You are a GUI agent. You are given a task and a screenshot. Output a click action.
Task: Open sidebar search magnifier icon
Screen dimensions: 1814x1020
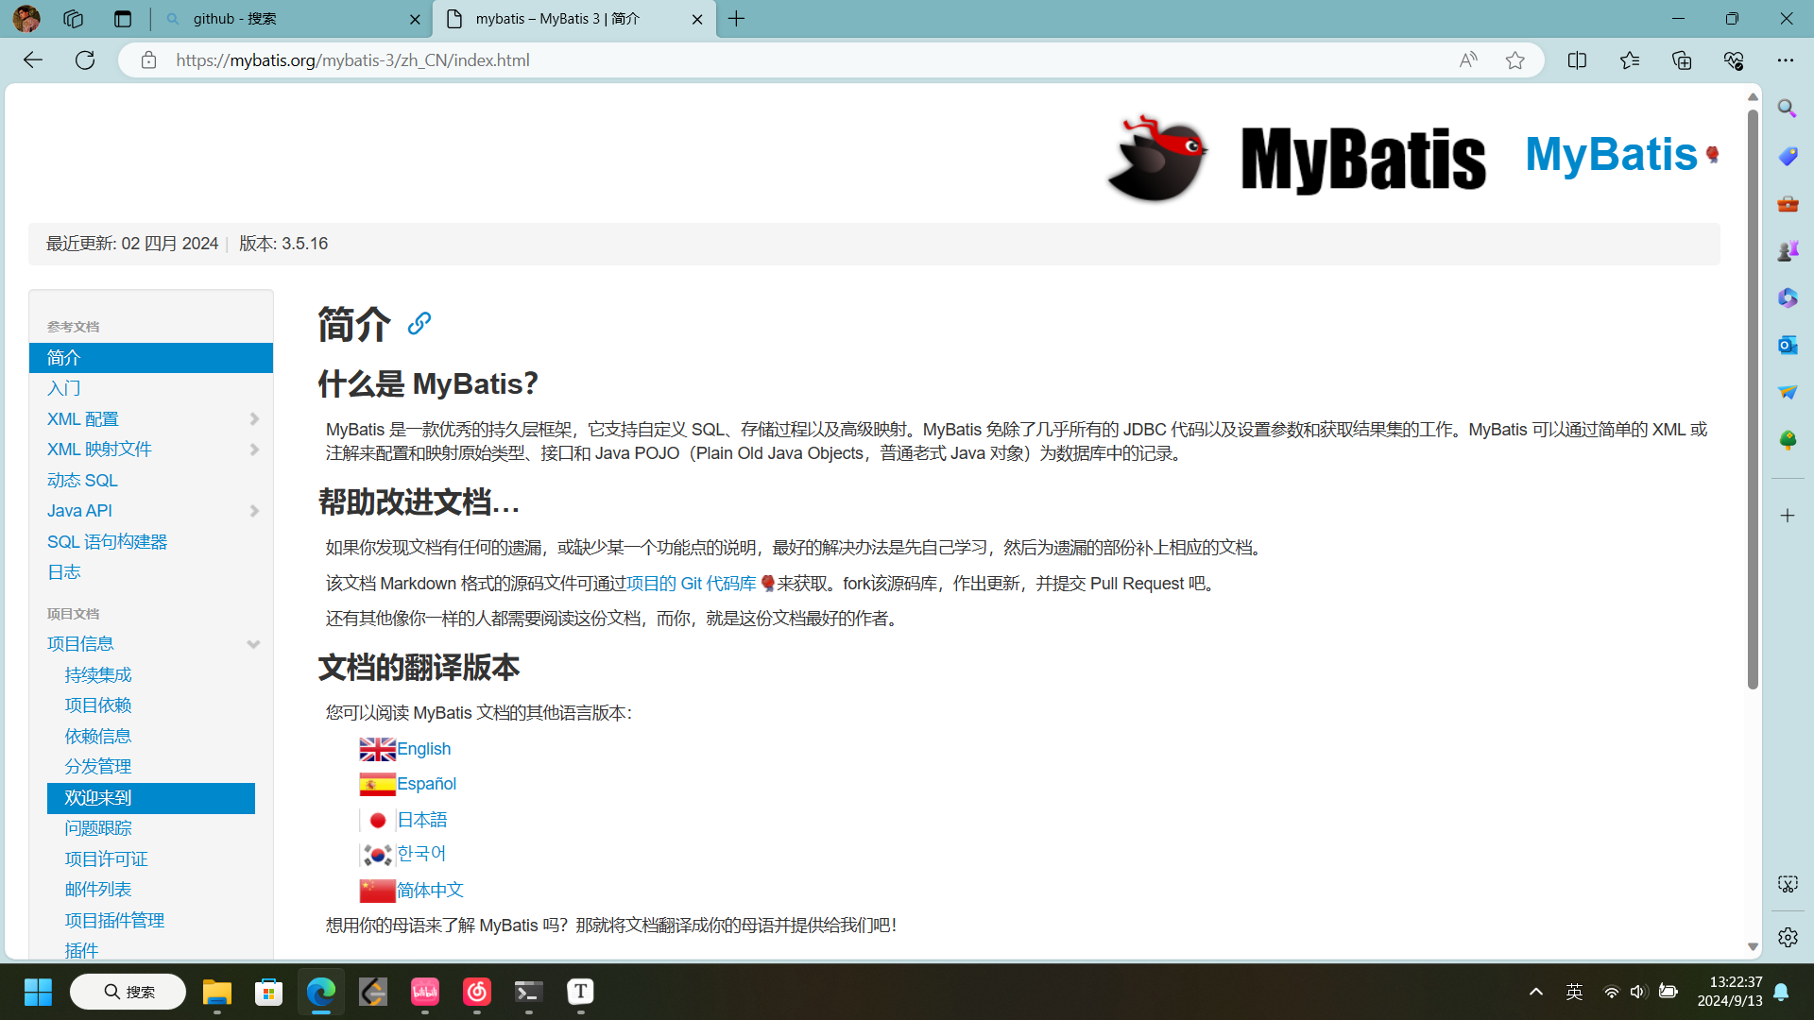pyautogui.click(x=1787, y=109)
